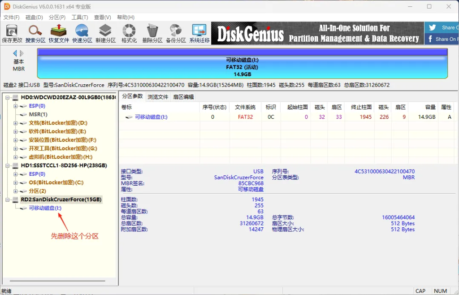The width and height of the screenshot is (459, 295).
Task: Expand the OS(BitLocker加密)(C:) tree node
Action: 16,182
